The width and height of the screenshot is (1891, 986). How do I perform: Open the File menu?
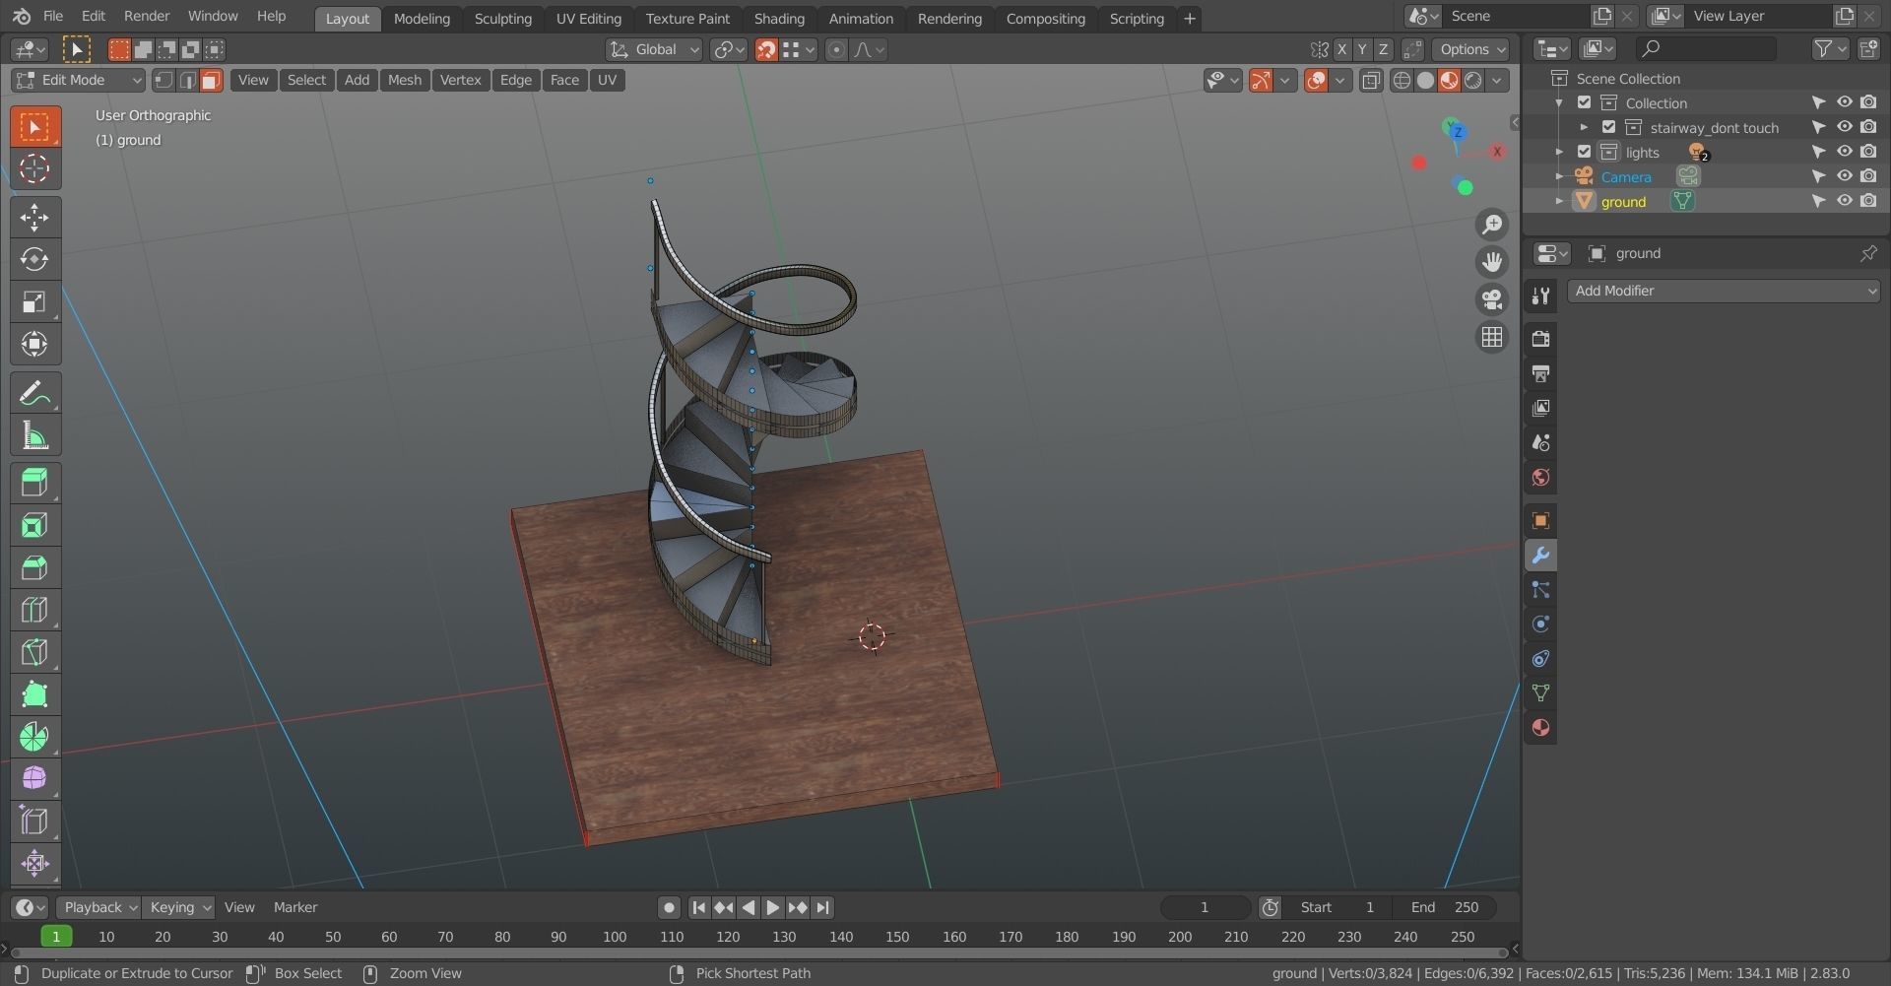53,17
